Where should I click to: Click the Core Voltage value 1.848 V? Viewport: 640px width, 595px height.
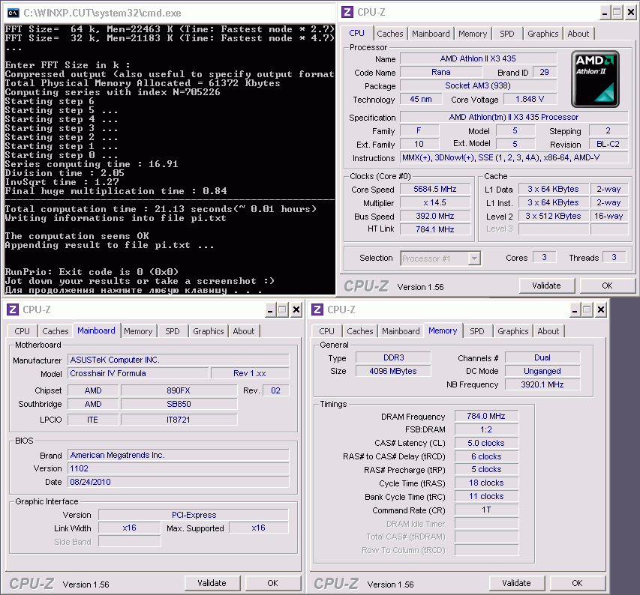point(530,99)
